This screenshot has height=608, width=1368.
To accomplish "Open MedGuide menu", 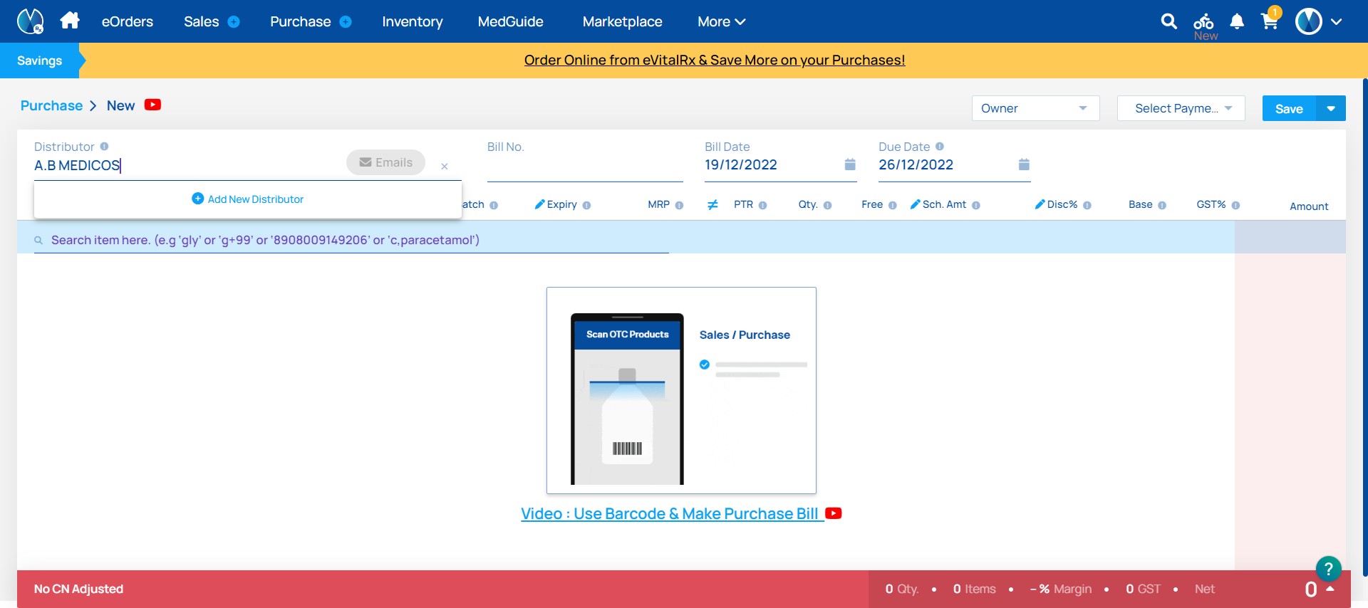I will pyautogui.click(x=510, y=22).
